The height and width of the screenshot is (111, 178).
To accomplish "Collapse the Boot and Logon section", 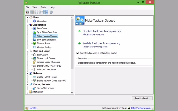I will [28, 51].
